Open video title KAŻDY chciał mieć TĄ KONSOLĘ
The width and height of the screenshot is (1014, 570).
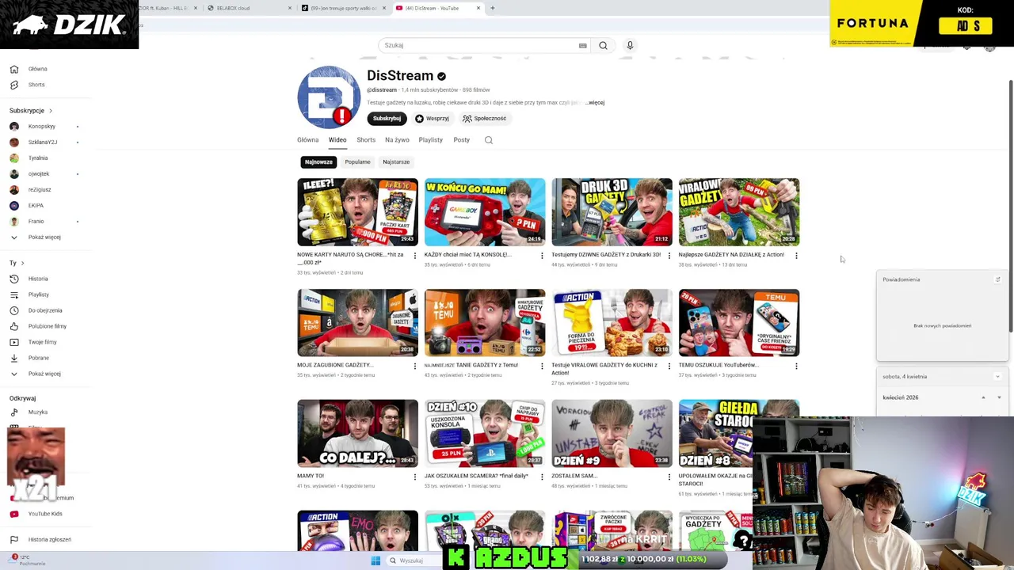click(467, 255)
